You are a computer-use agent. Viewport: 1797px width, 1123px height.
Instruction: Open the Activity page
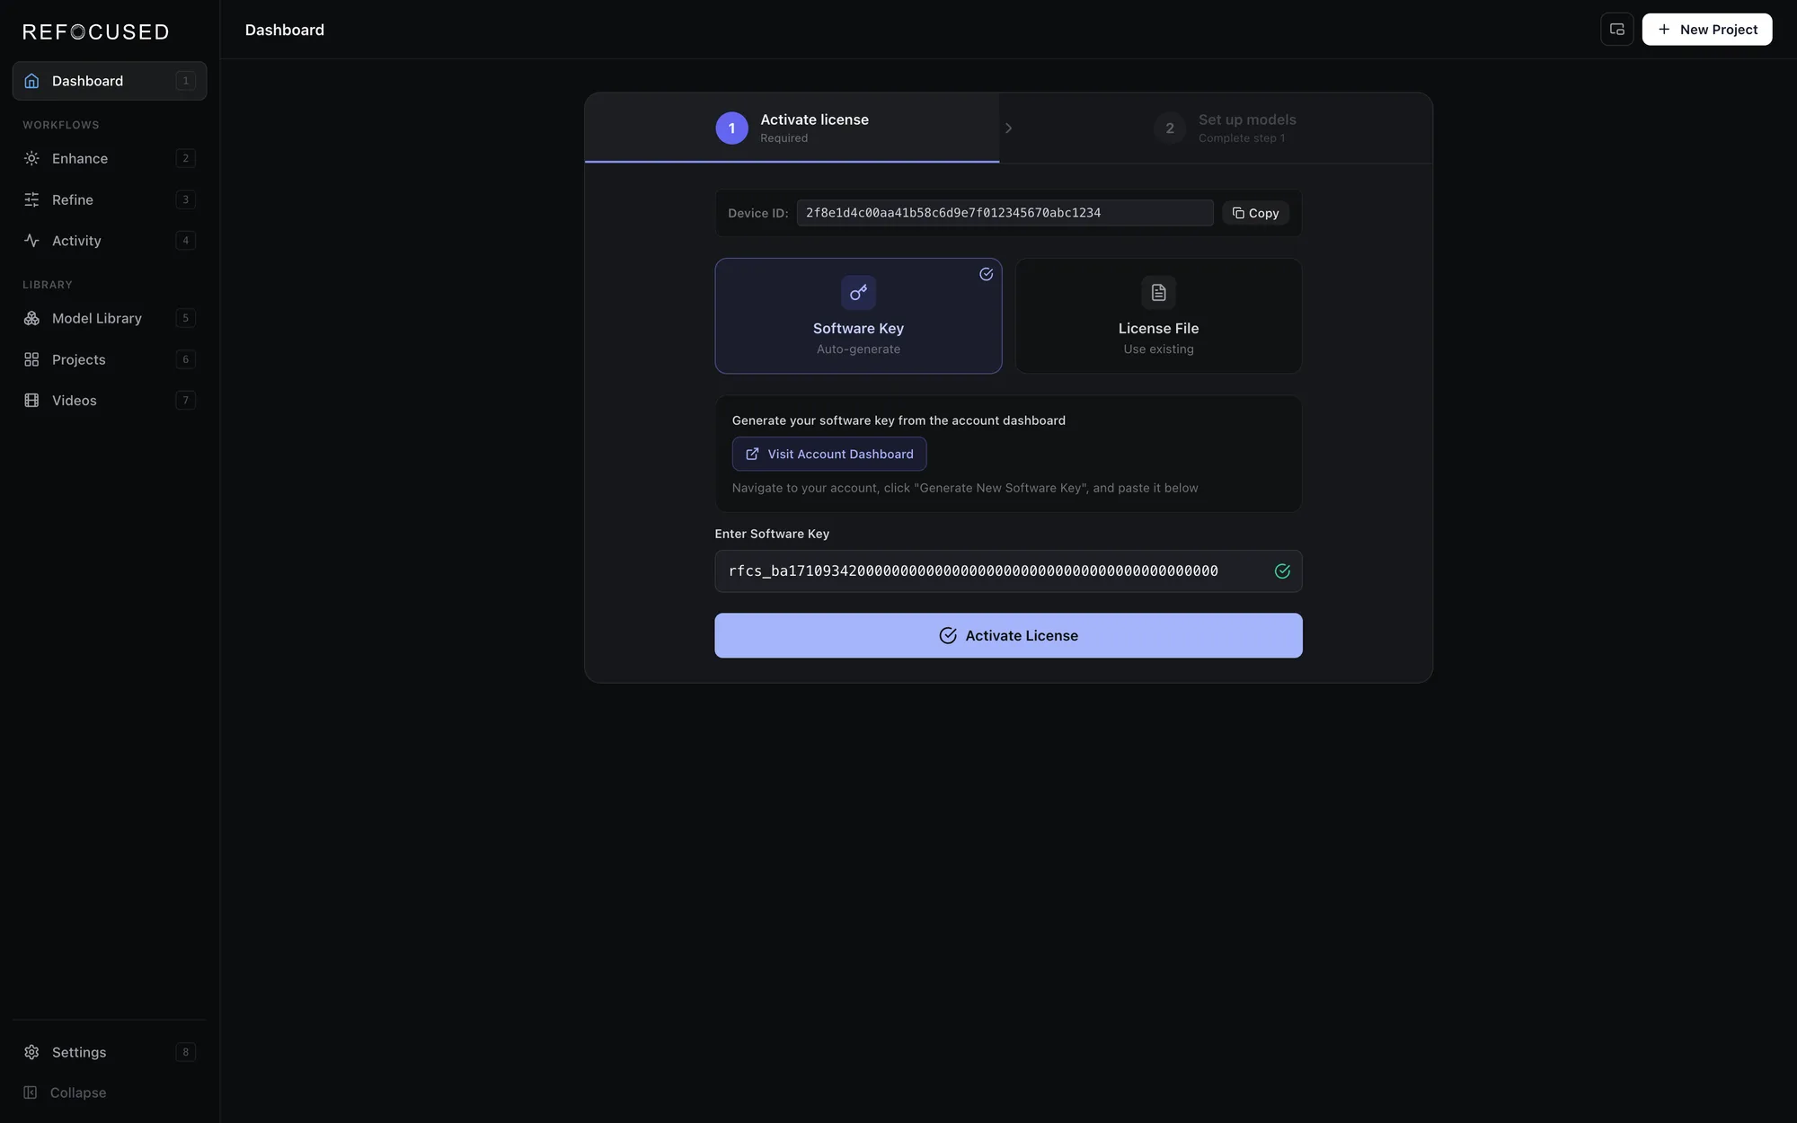pos(110,241)
